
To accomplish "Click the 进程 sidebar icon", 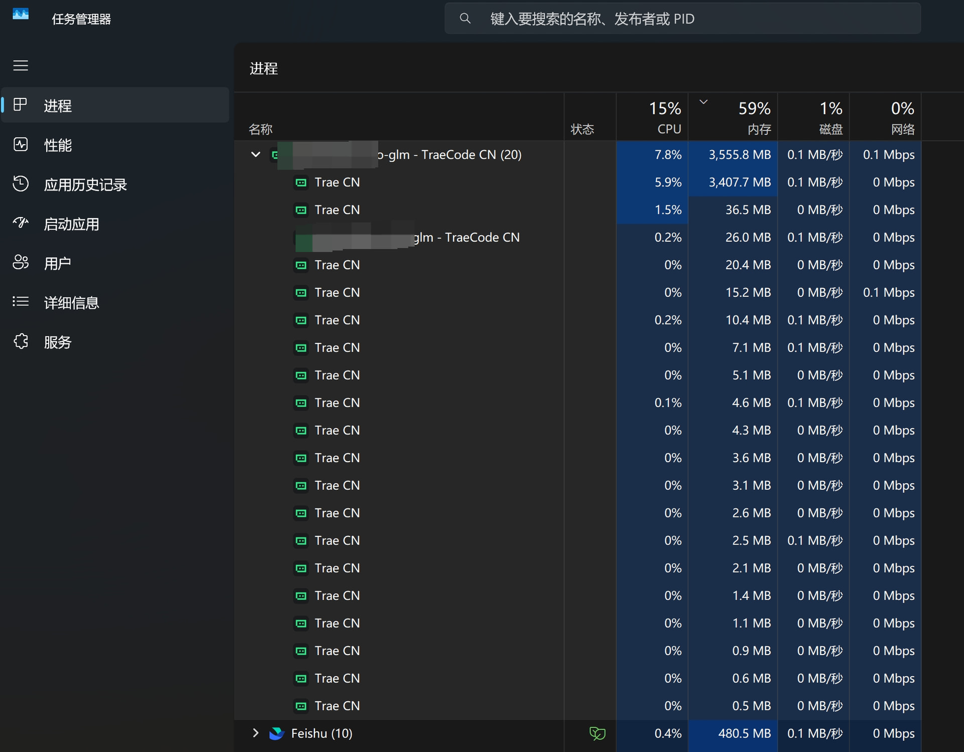I will (20, 104).
